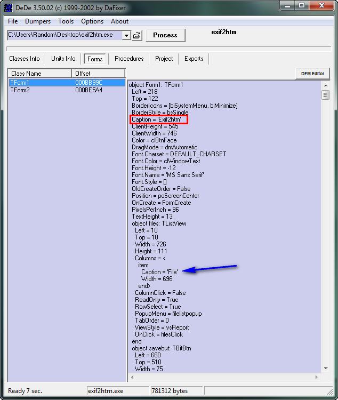Switch to the Units Info tab
This screenshot has height=400, width=338.
coord(63,59)
